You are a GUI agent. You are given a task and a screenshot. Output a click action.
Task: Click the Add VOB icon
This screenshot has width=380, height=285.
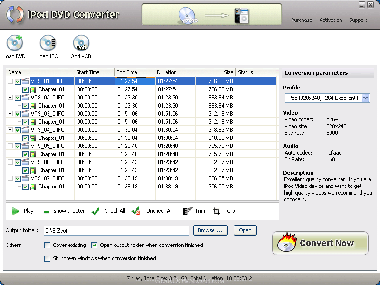click(81, 43)
